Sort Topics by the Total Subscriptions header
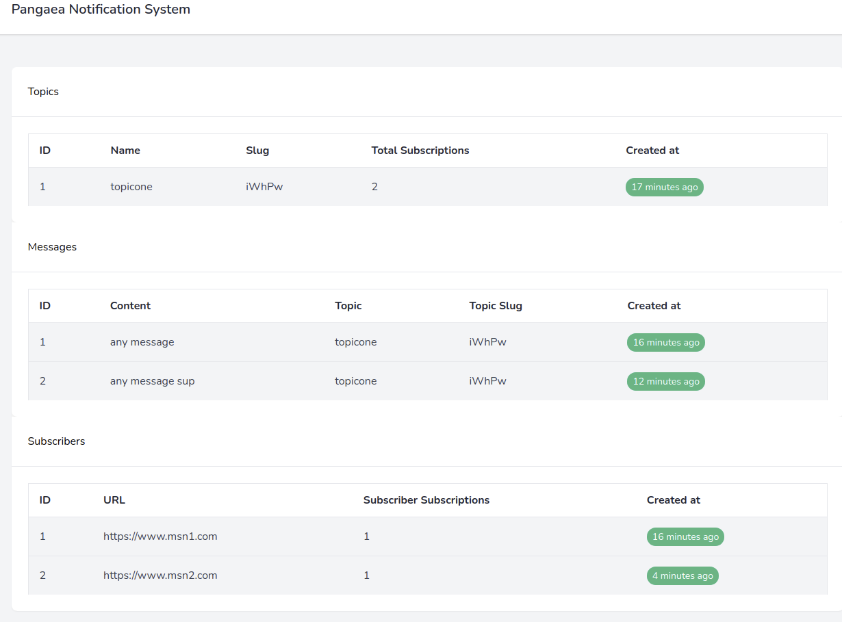 420,150
